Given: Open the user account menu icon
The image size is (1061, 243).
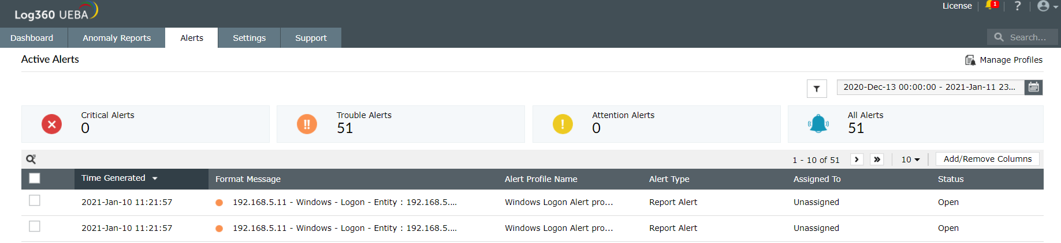Looking at the screenshot, I should (x=1044, y=6).
